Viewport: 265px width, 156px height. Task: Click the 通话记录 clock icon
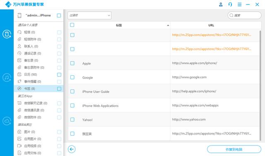click(19, 53)
